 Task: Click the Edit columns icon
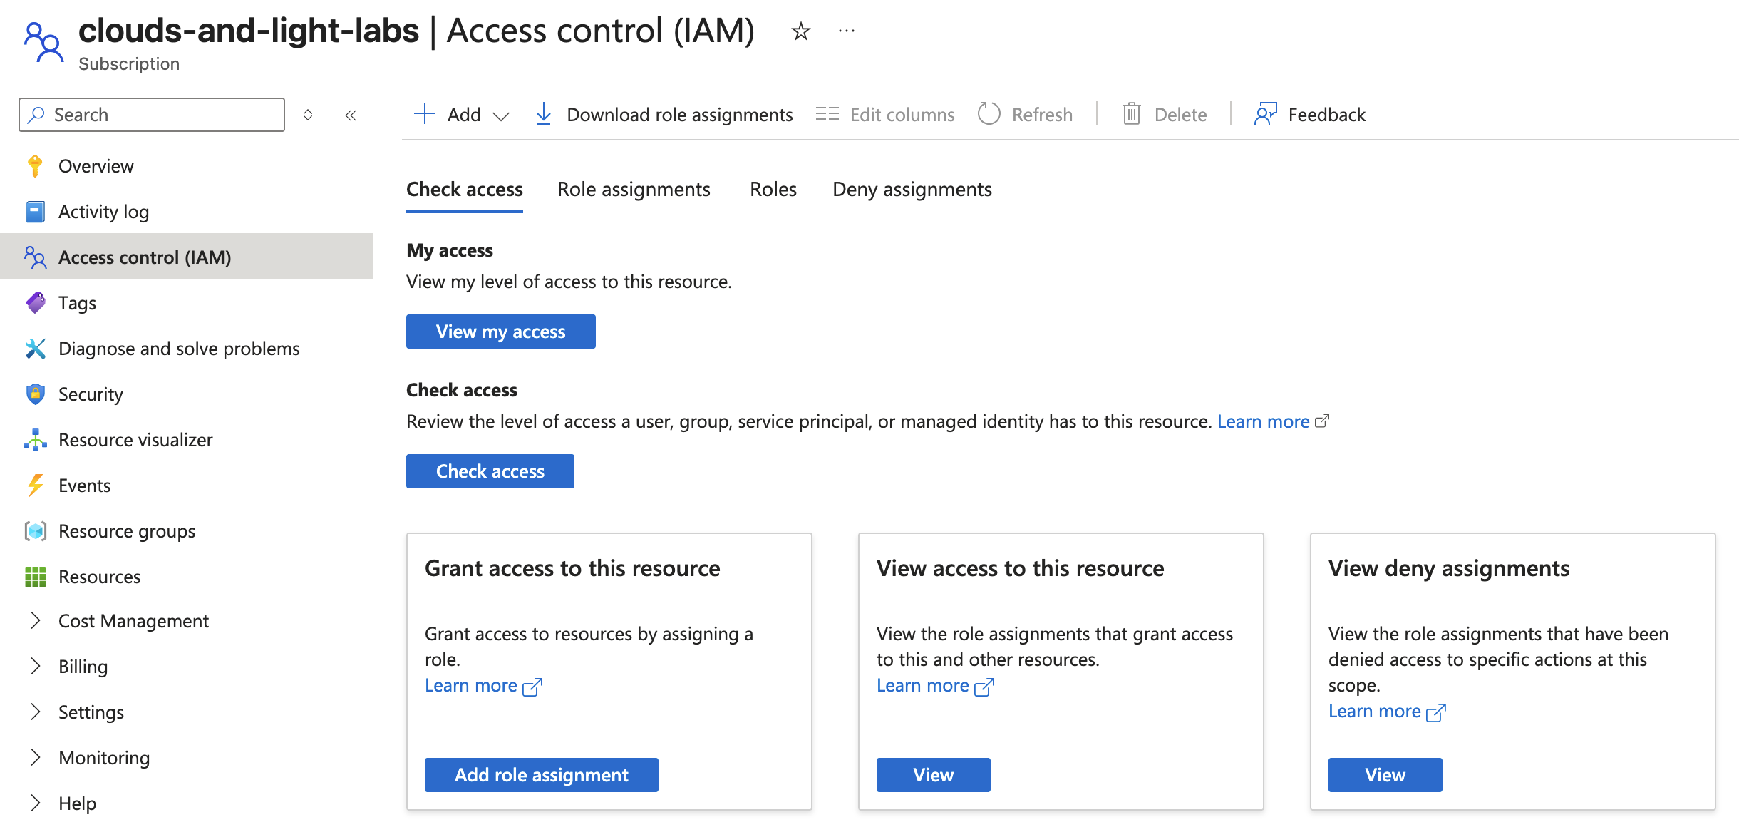[x=827, y=114]
